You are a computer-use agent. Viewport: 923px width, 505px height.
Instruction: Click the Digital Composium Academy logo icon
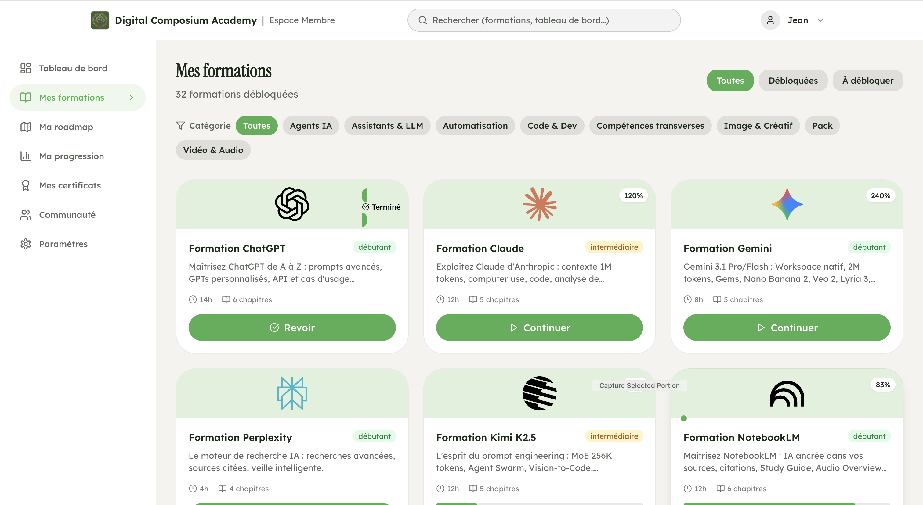(x=100, y=20)
